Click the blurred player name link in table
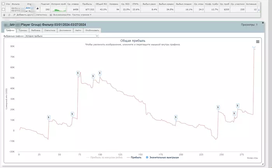272x168 pixels. (x=28, y=8)
